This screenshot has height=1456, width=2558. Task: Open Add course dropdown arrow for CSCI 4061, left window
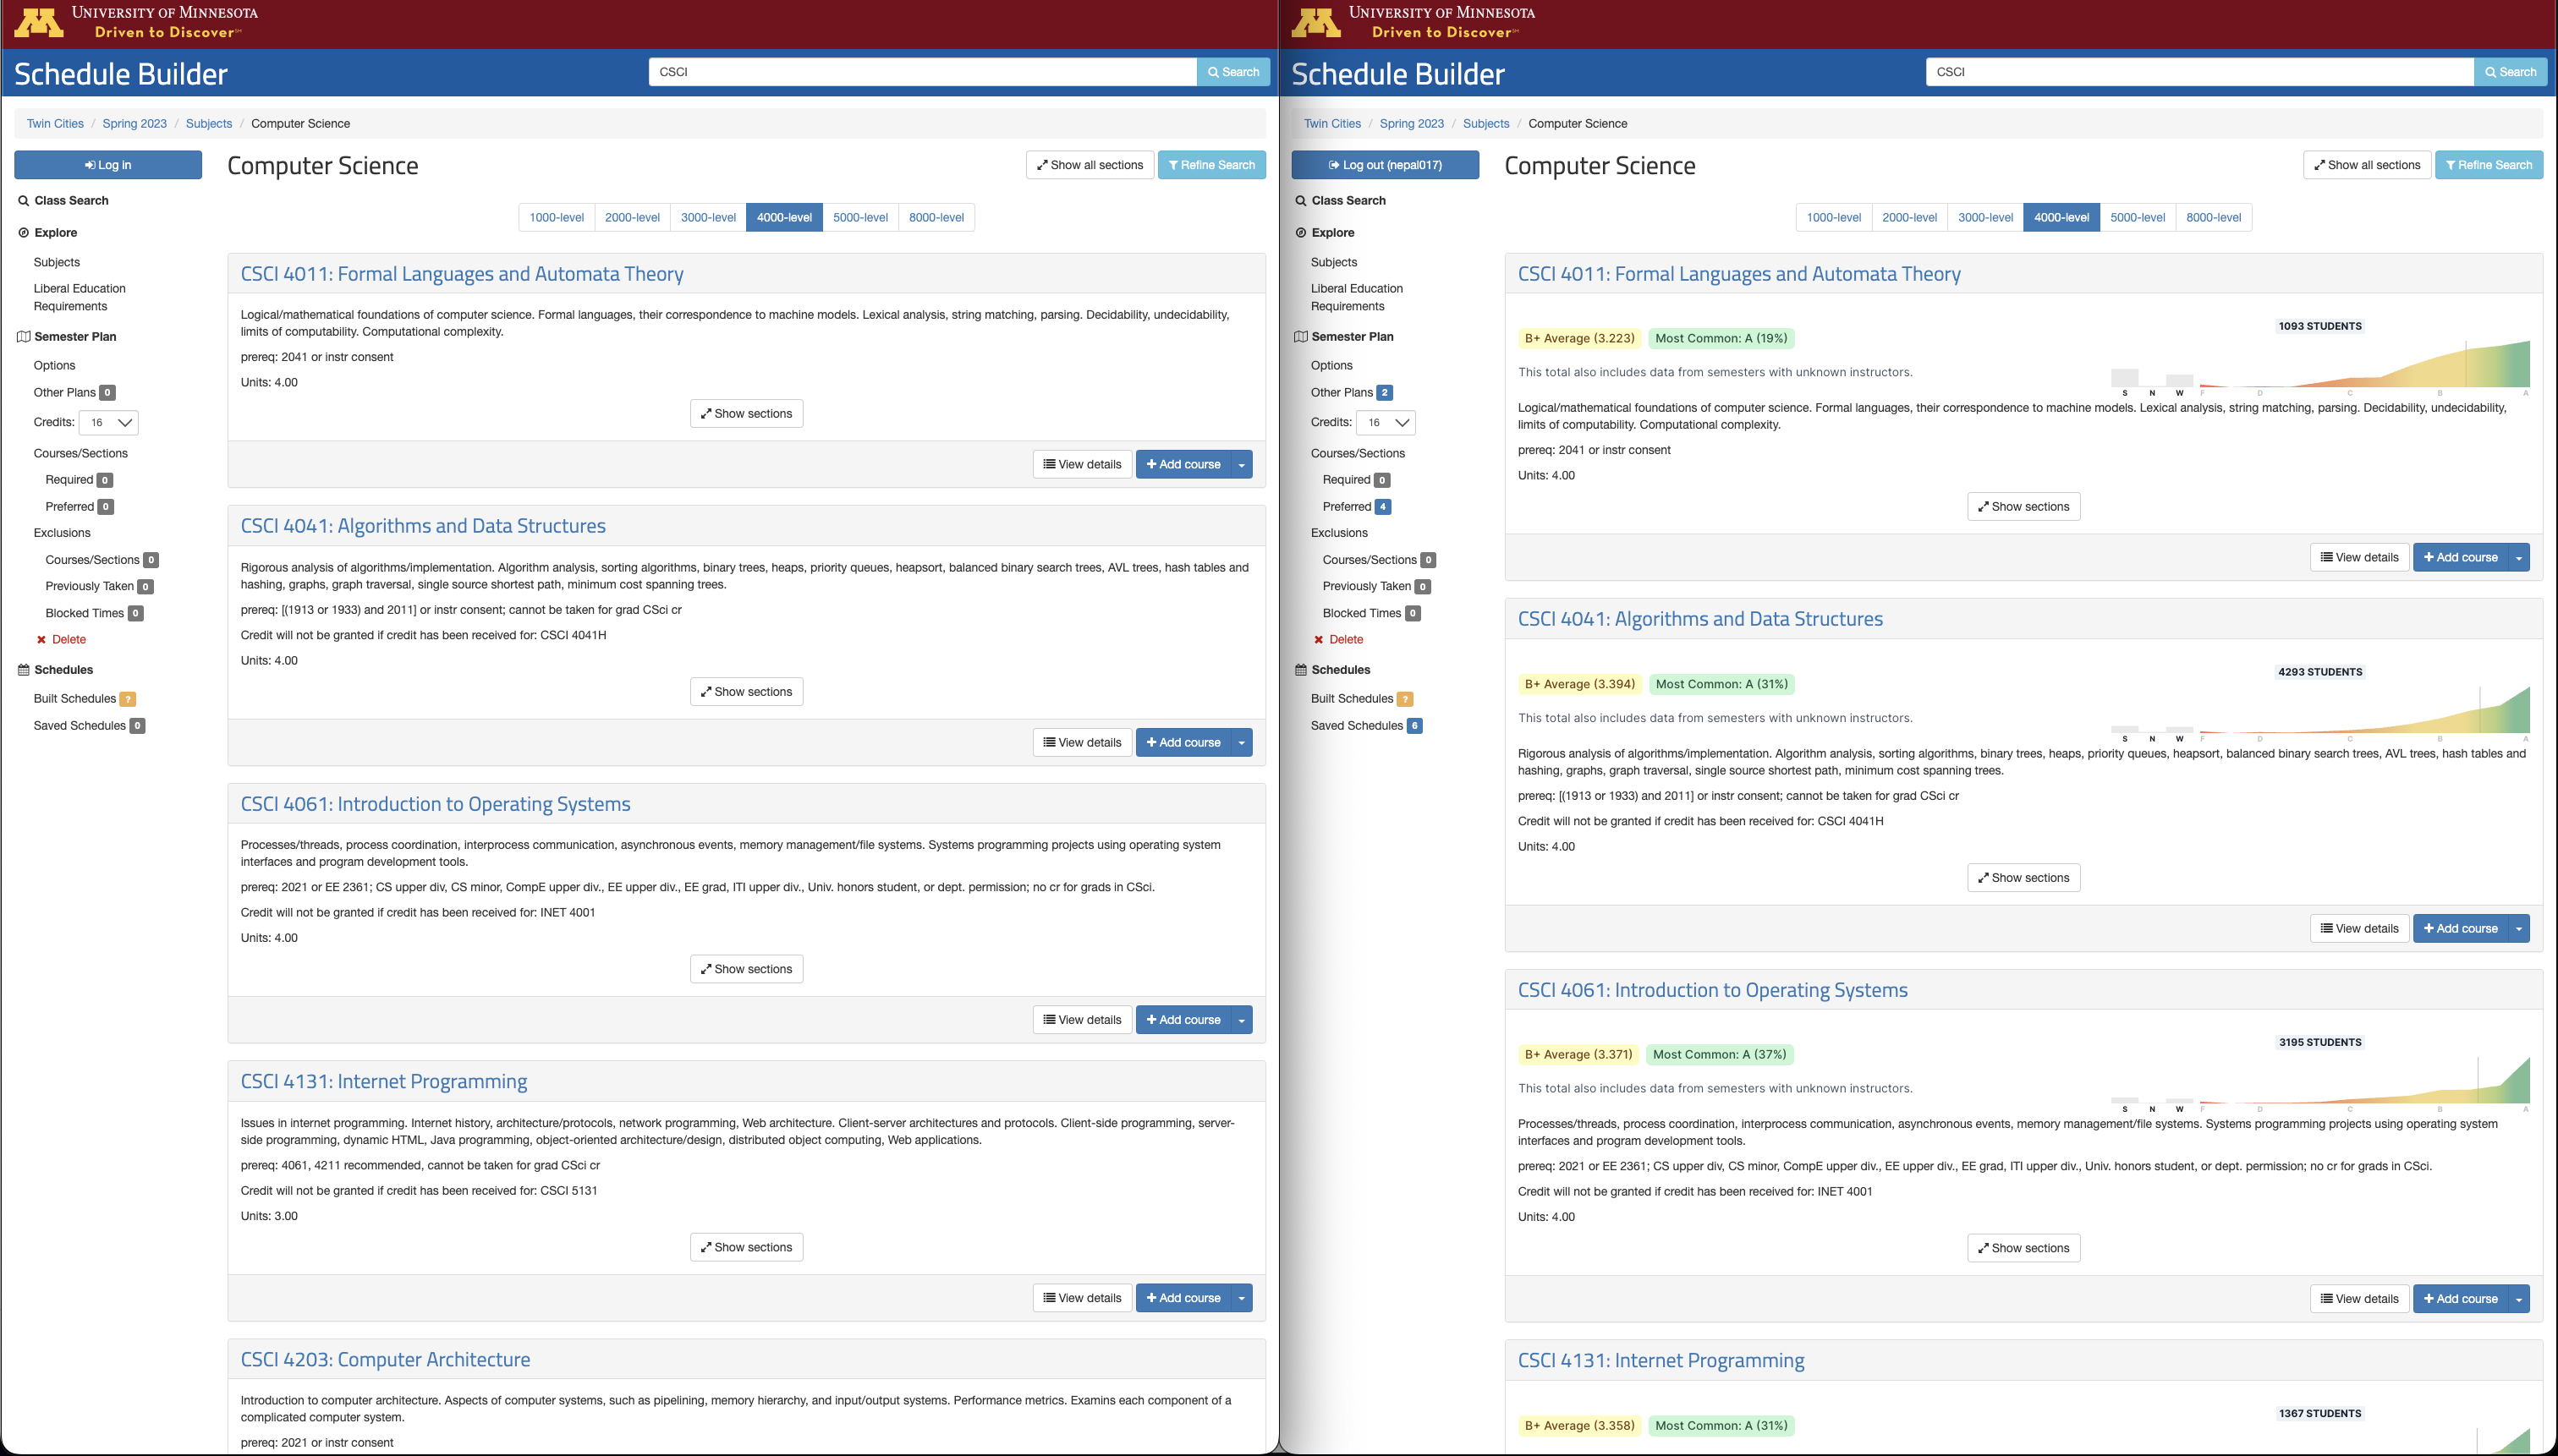1242,1019
